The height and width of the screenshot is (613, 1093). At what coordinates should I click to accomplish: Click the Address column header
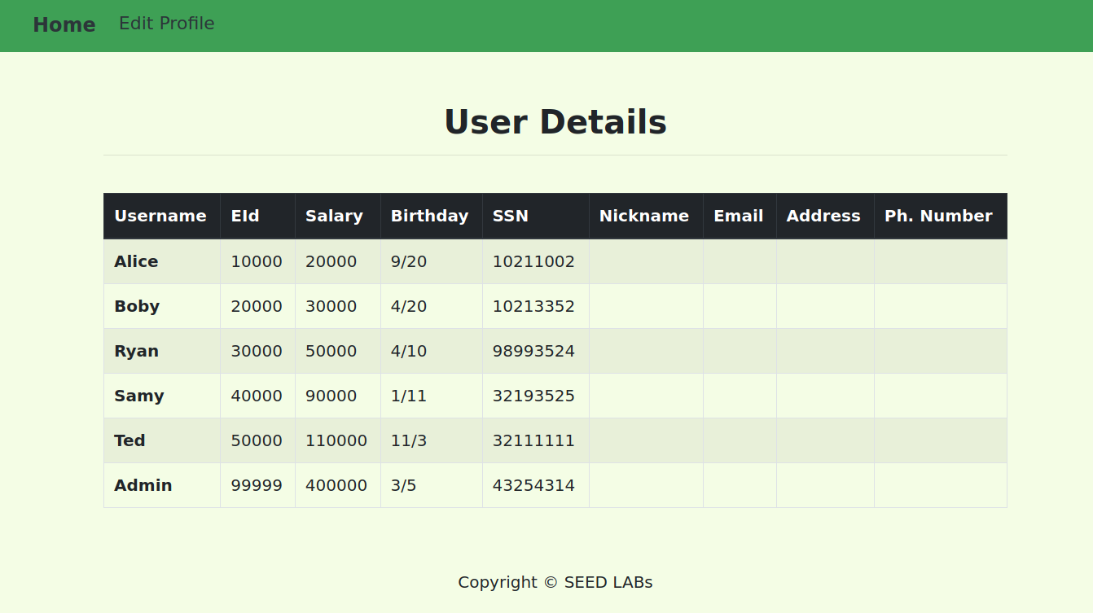coord(823,216)
